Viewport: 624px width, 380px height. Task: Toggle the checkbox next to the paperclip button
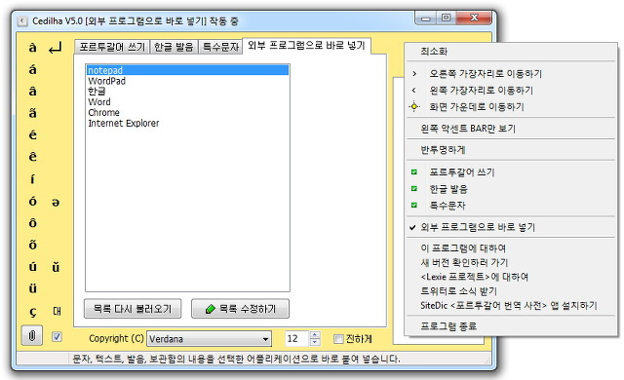(x=57, y=337)
